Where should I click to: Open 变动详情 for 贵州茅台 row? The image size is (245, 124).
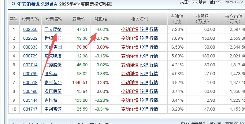(130, 82)
